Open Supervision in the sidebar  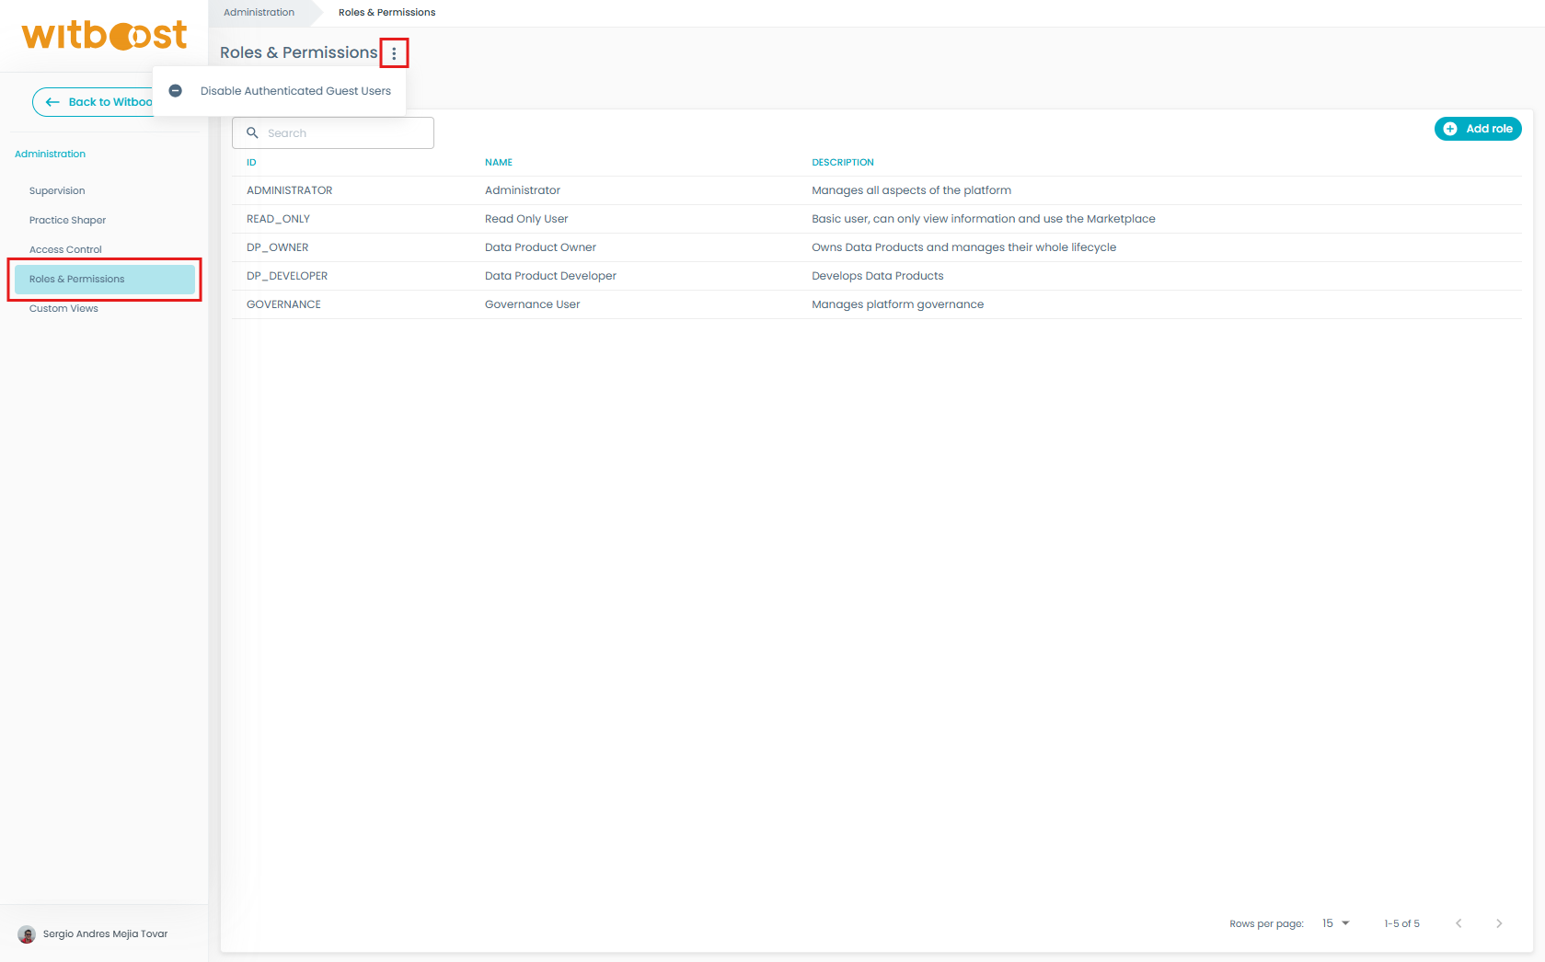click(57, 191)
